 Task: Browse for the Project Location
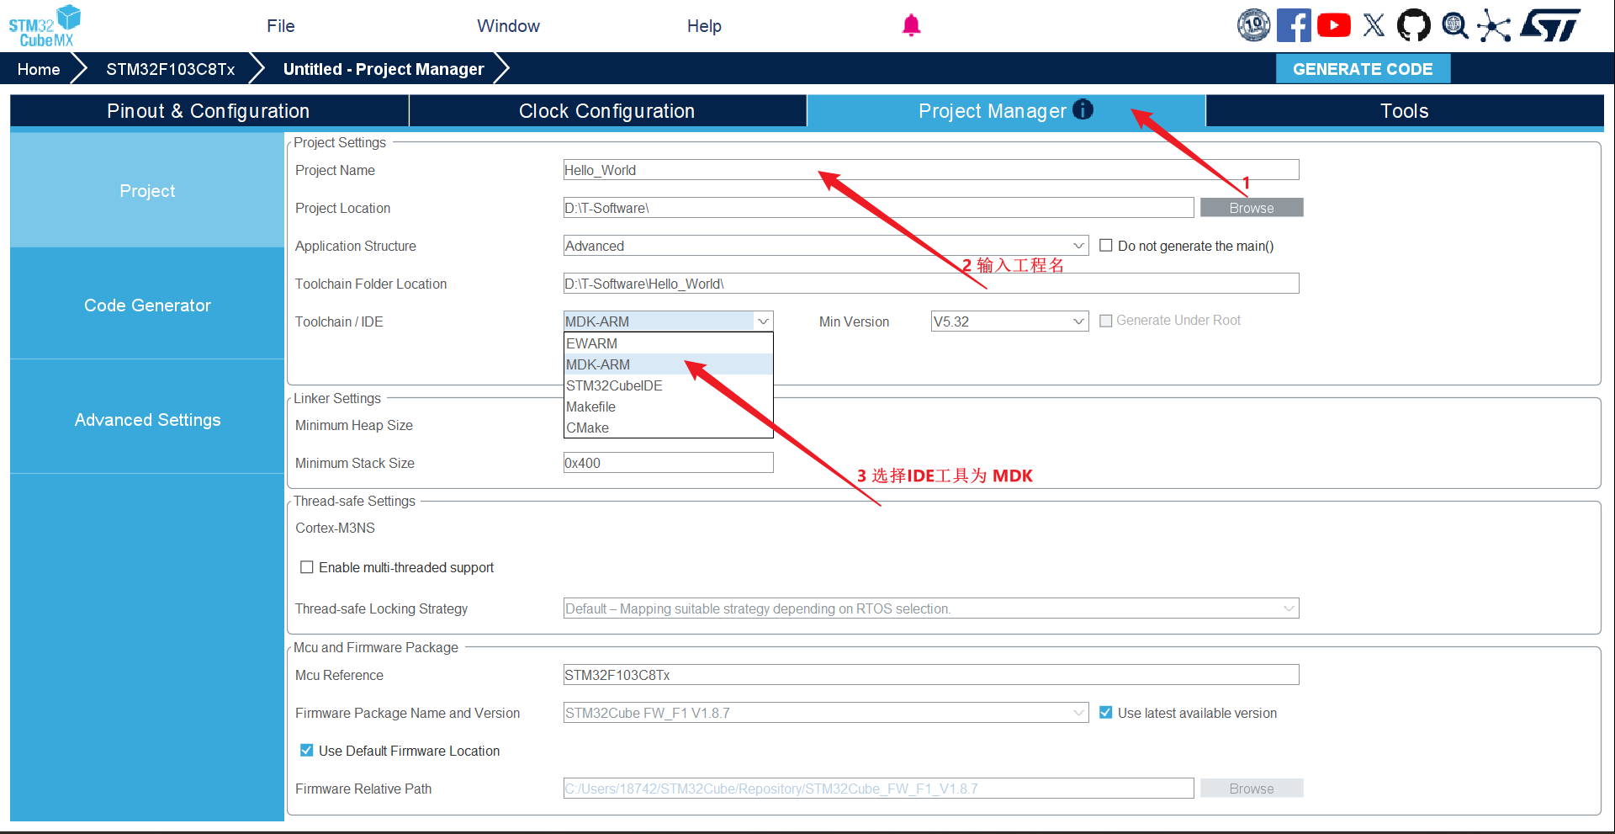click(1252, 208)
